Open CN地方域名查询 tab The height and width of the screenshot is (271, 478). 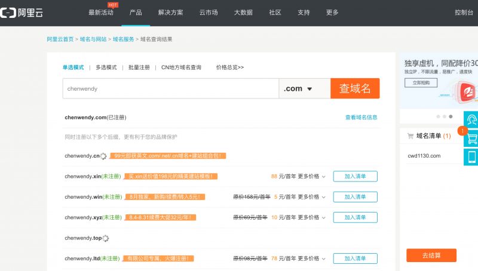181,67
